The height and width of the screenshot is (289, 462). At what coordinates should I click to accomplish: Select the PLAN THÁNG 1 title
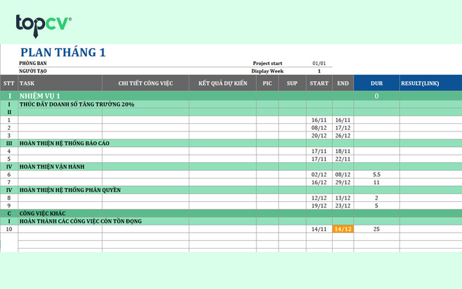point(63,53)
